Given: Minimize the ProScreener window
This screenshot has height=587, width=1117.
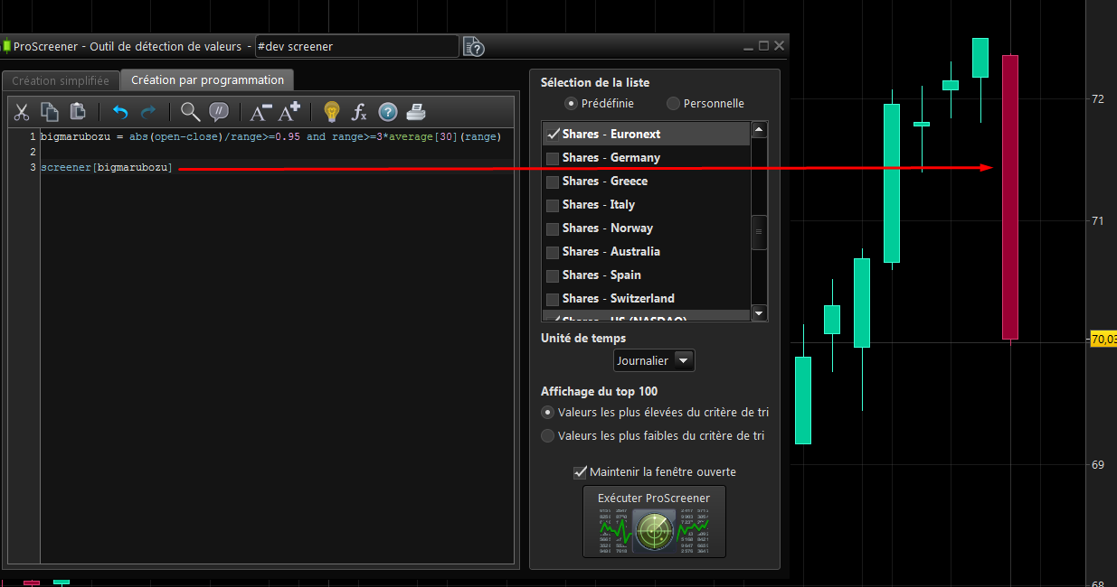Looking at the screenshot, I should coord(749,46).
